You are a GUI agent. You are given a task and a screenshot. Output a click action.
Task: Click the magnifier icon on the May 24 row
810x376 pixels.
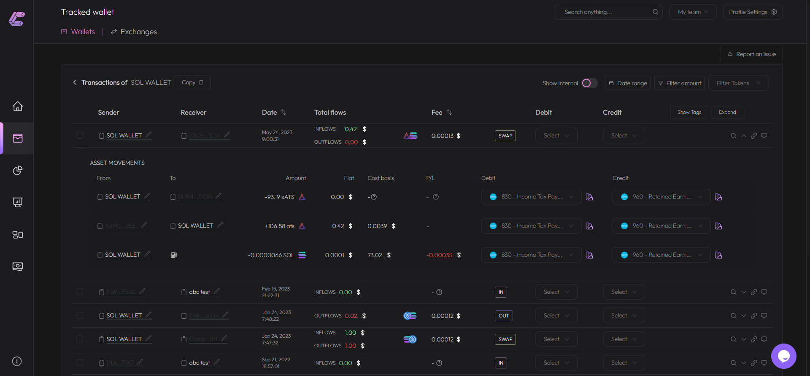point(733,136)
